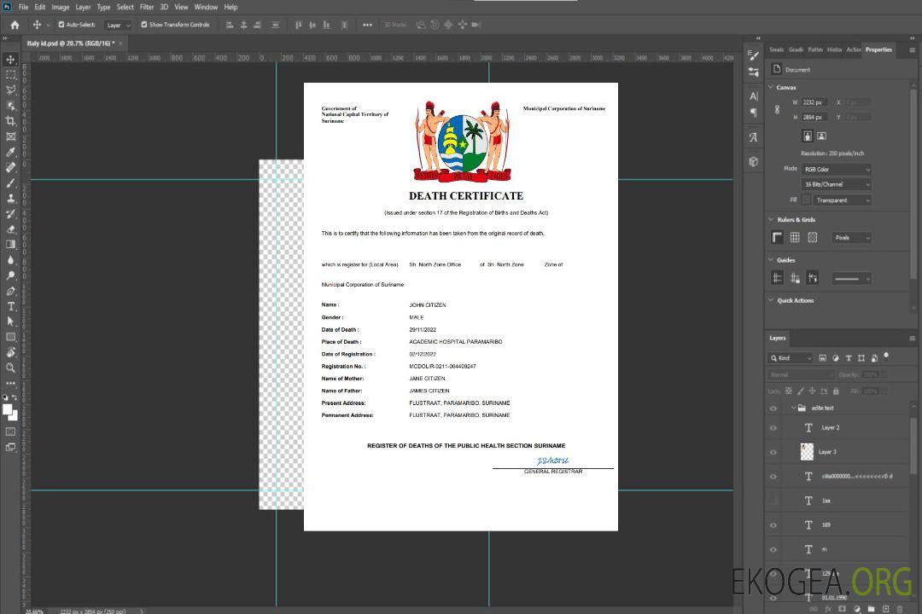This screenshot has height=614, width=922.
Task: Select the Blur tool
Action: 10,260
